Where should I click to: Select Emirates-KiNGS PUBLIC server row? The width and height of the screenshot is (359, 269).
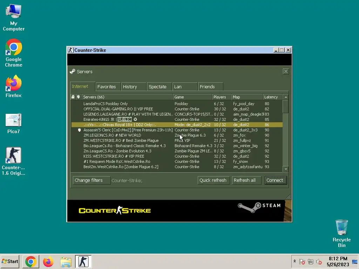[x=177, y=119]
